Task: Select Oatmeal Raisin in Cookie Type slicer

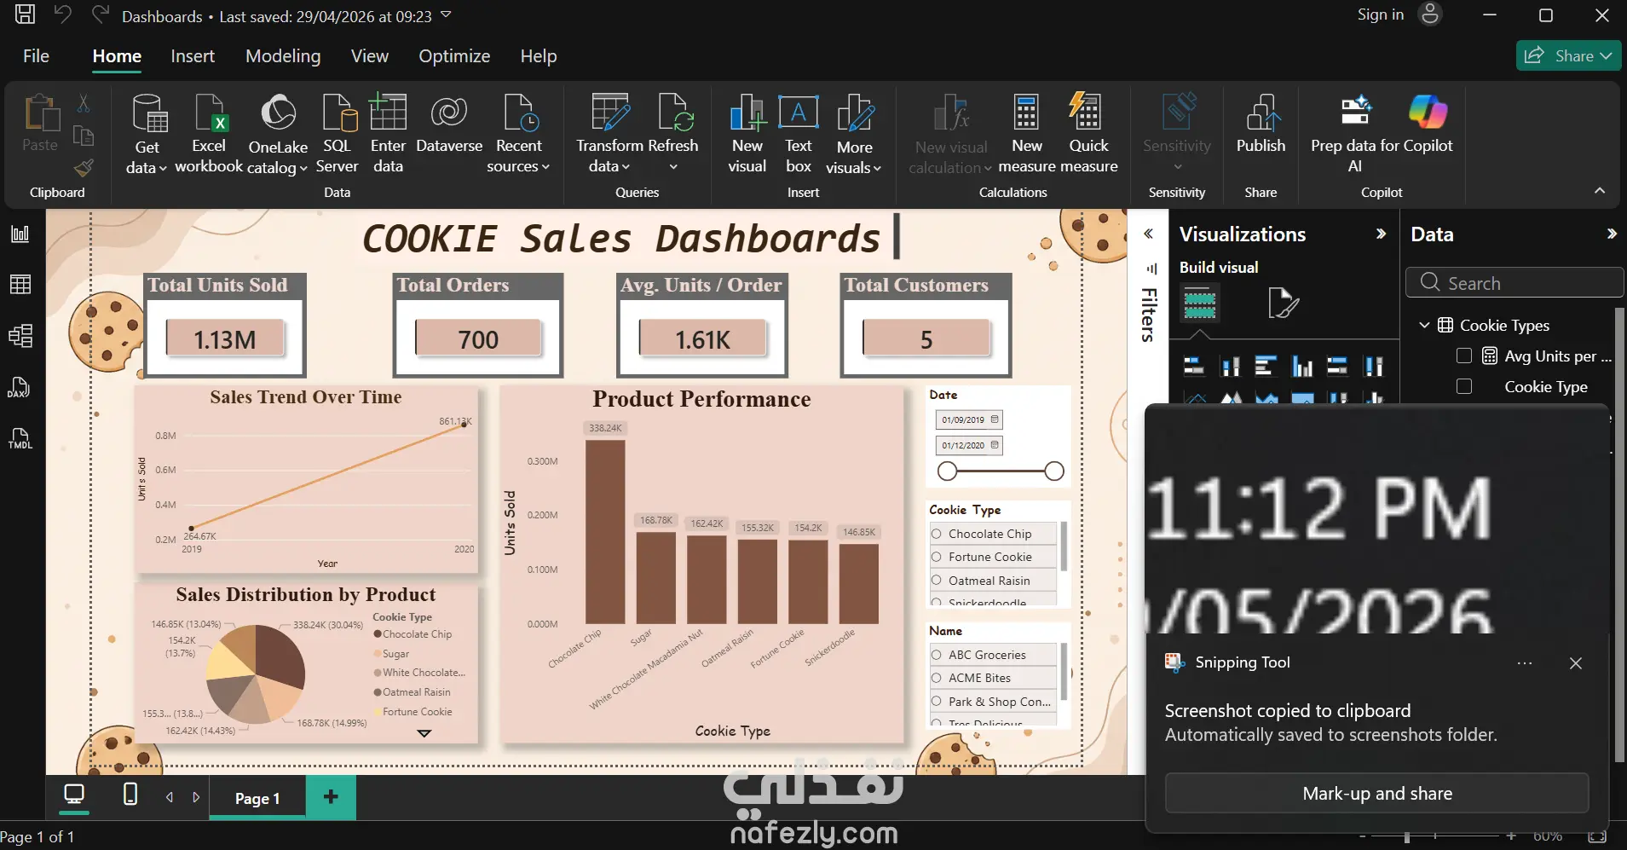Action: click(x=993, y=581)
